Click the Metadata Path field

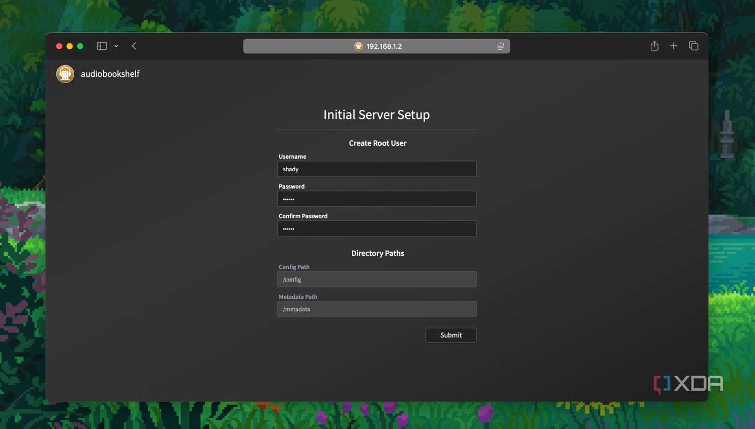tap(377, 309)
